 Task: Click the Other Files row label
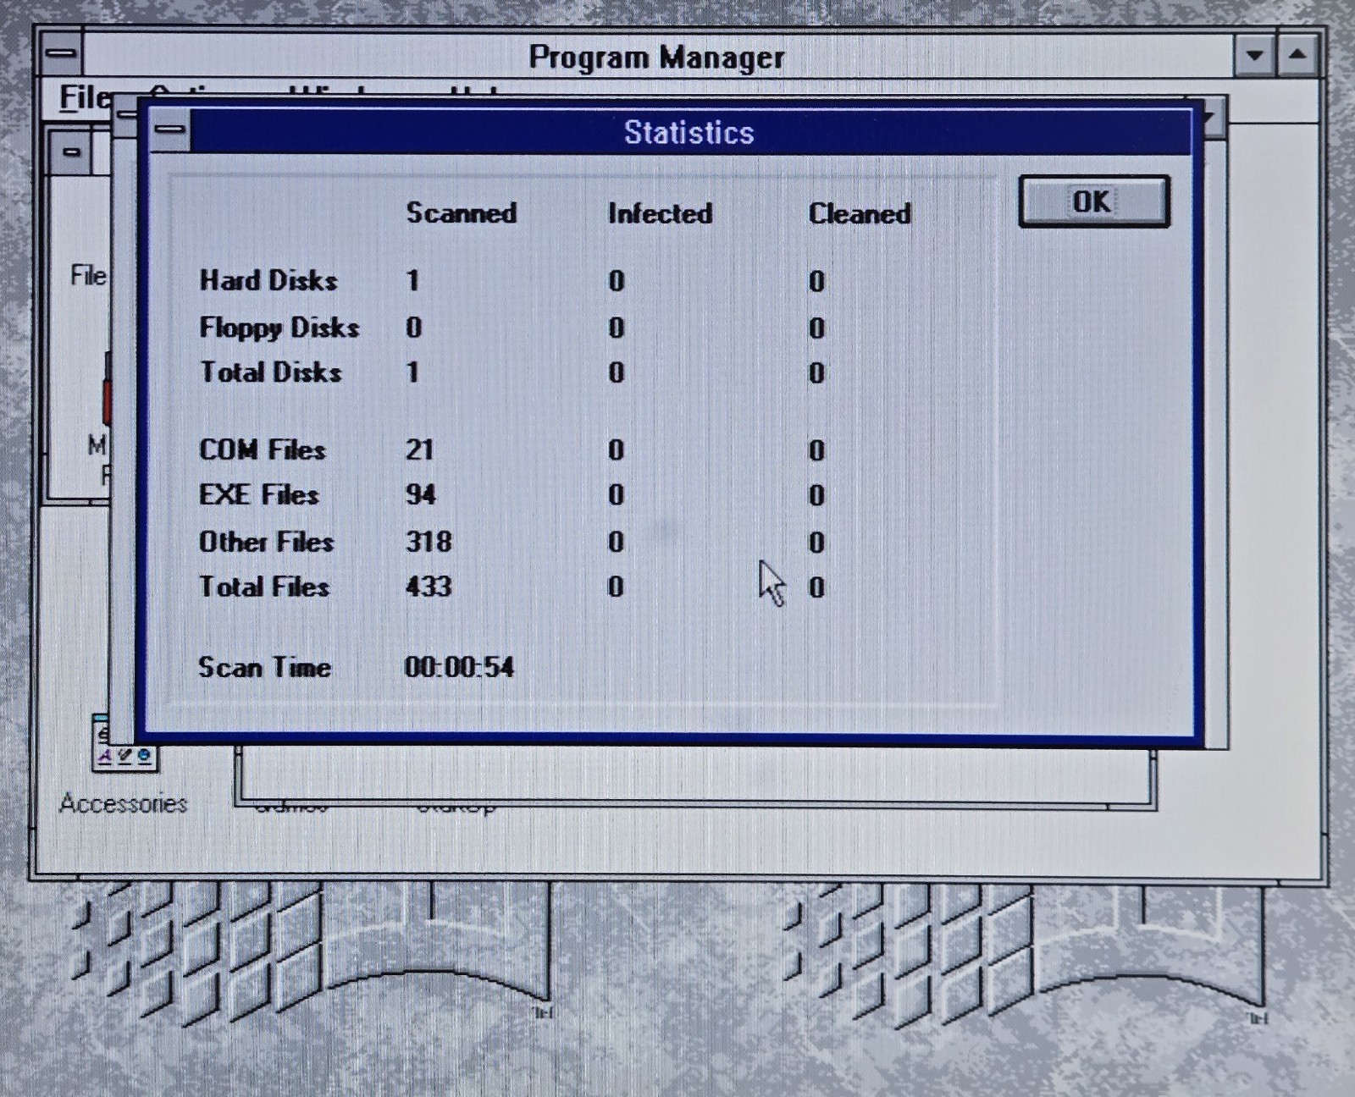pos(267,542)
